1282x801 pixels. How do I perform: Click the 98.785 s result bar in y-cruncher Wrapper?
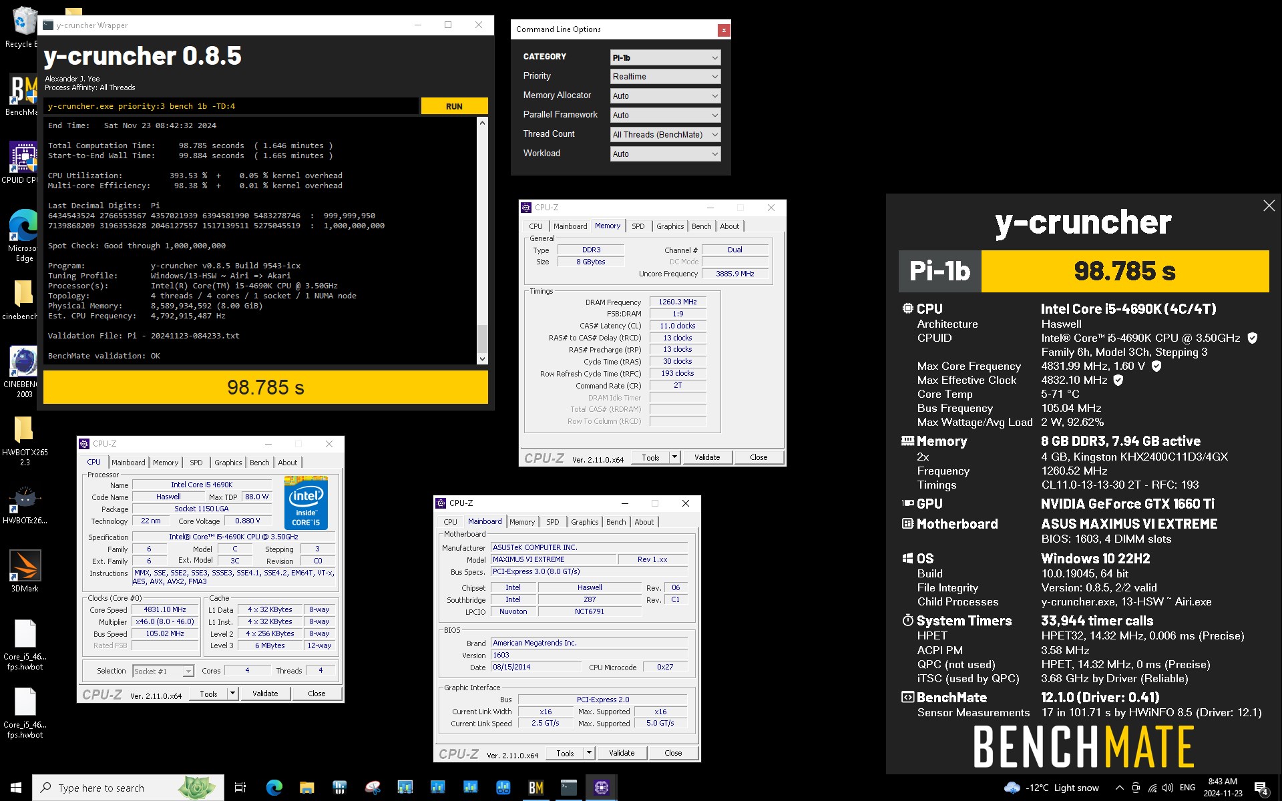click(266, 387)
